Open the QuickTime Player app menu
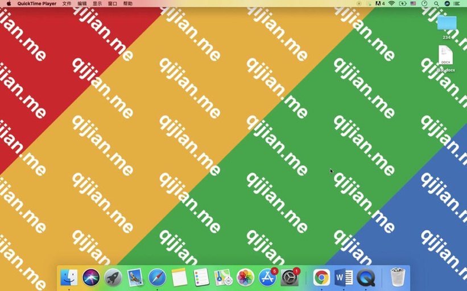Screen dimensions: 467x291 [x=37, y=3]
